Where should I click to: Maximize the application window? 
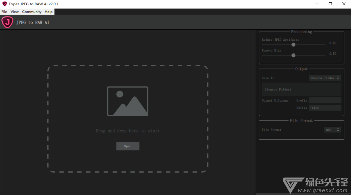(x=330, y=4)
